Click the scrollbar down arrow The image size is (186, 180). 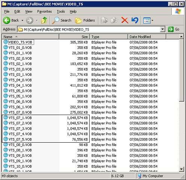[x=181, y=169]
